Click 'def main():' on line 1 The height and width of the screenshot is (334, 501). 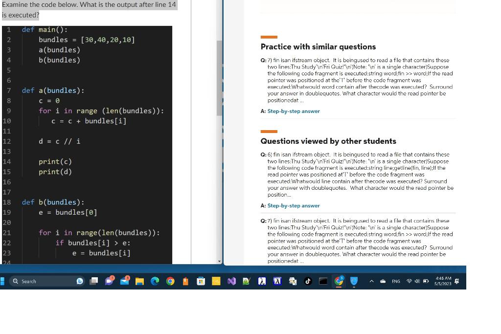(45, 29)
